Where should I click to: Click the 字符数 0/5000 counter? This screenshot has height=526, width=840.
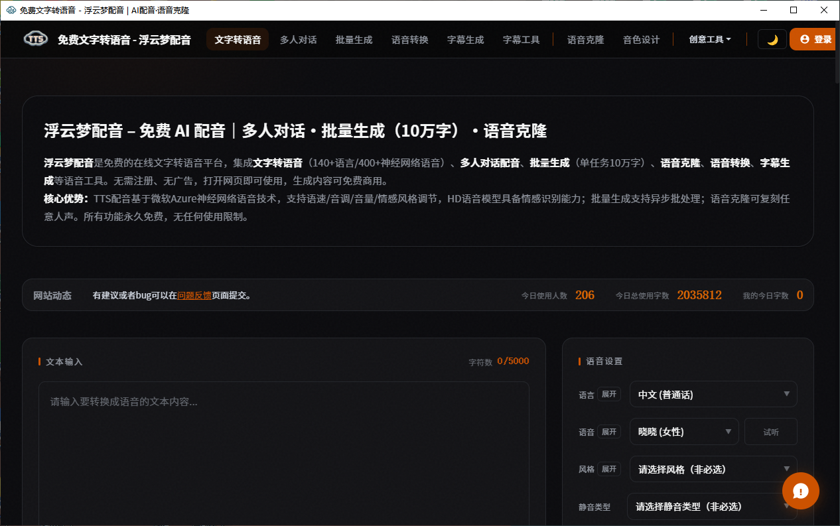coord(513,361)
